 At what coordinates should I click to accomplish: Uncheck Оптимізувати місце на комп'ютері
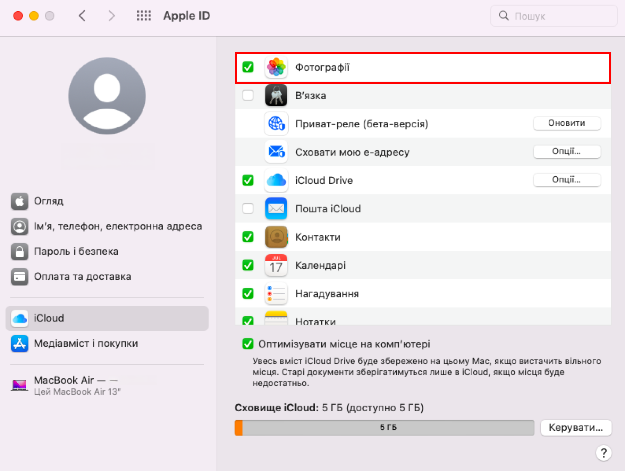[248, 344]
